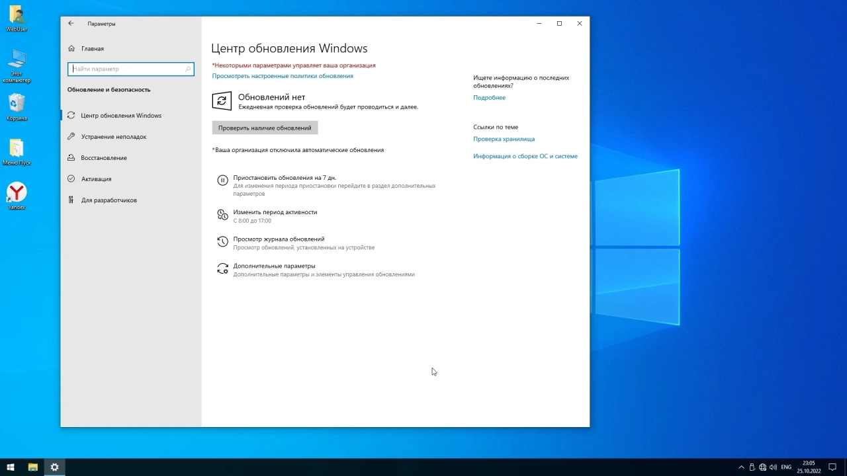The height and width of the screenshot is (476, 847).
Task: Click the organization management red notice
Action: click(294, 65)
